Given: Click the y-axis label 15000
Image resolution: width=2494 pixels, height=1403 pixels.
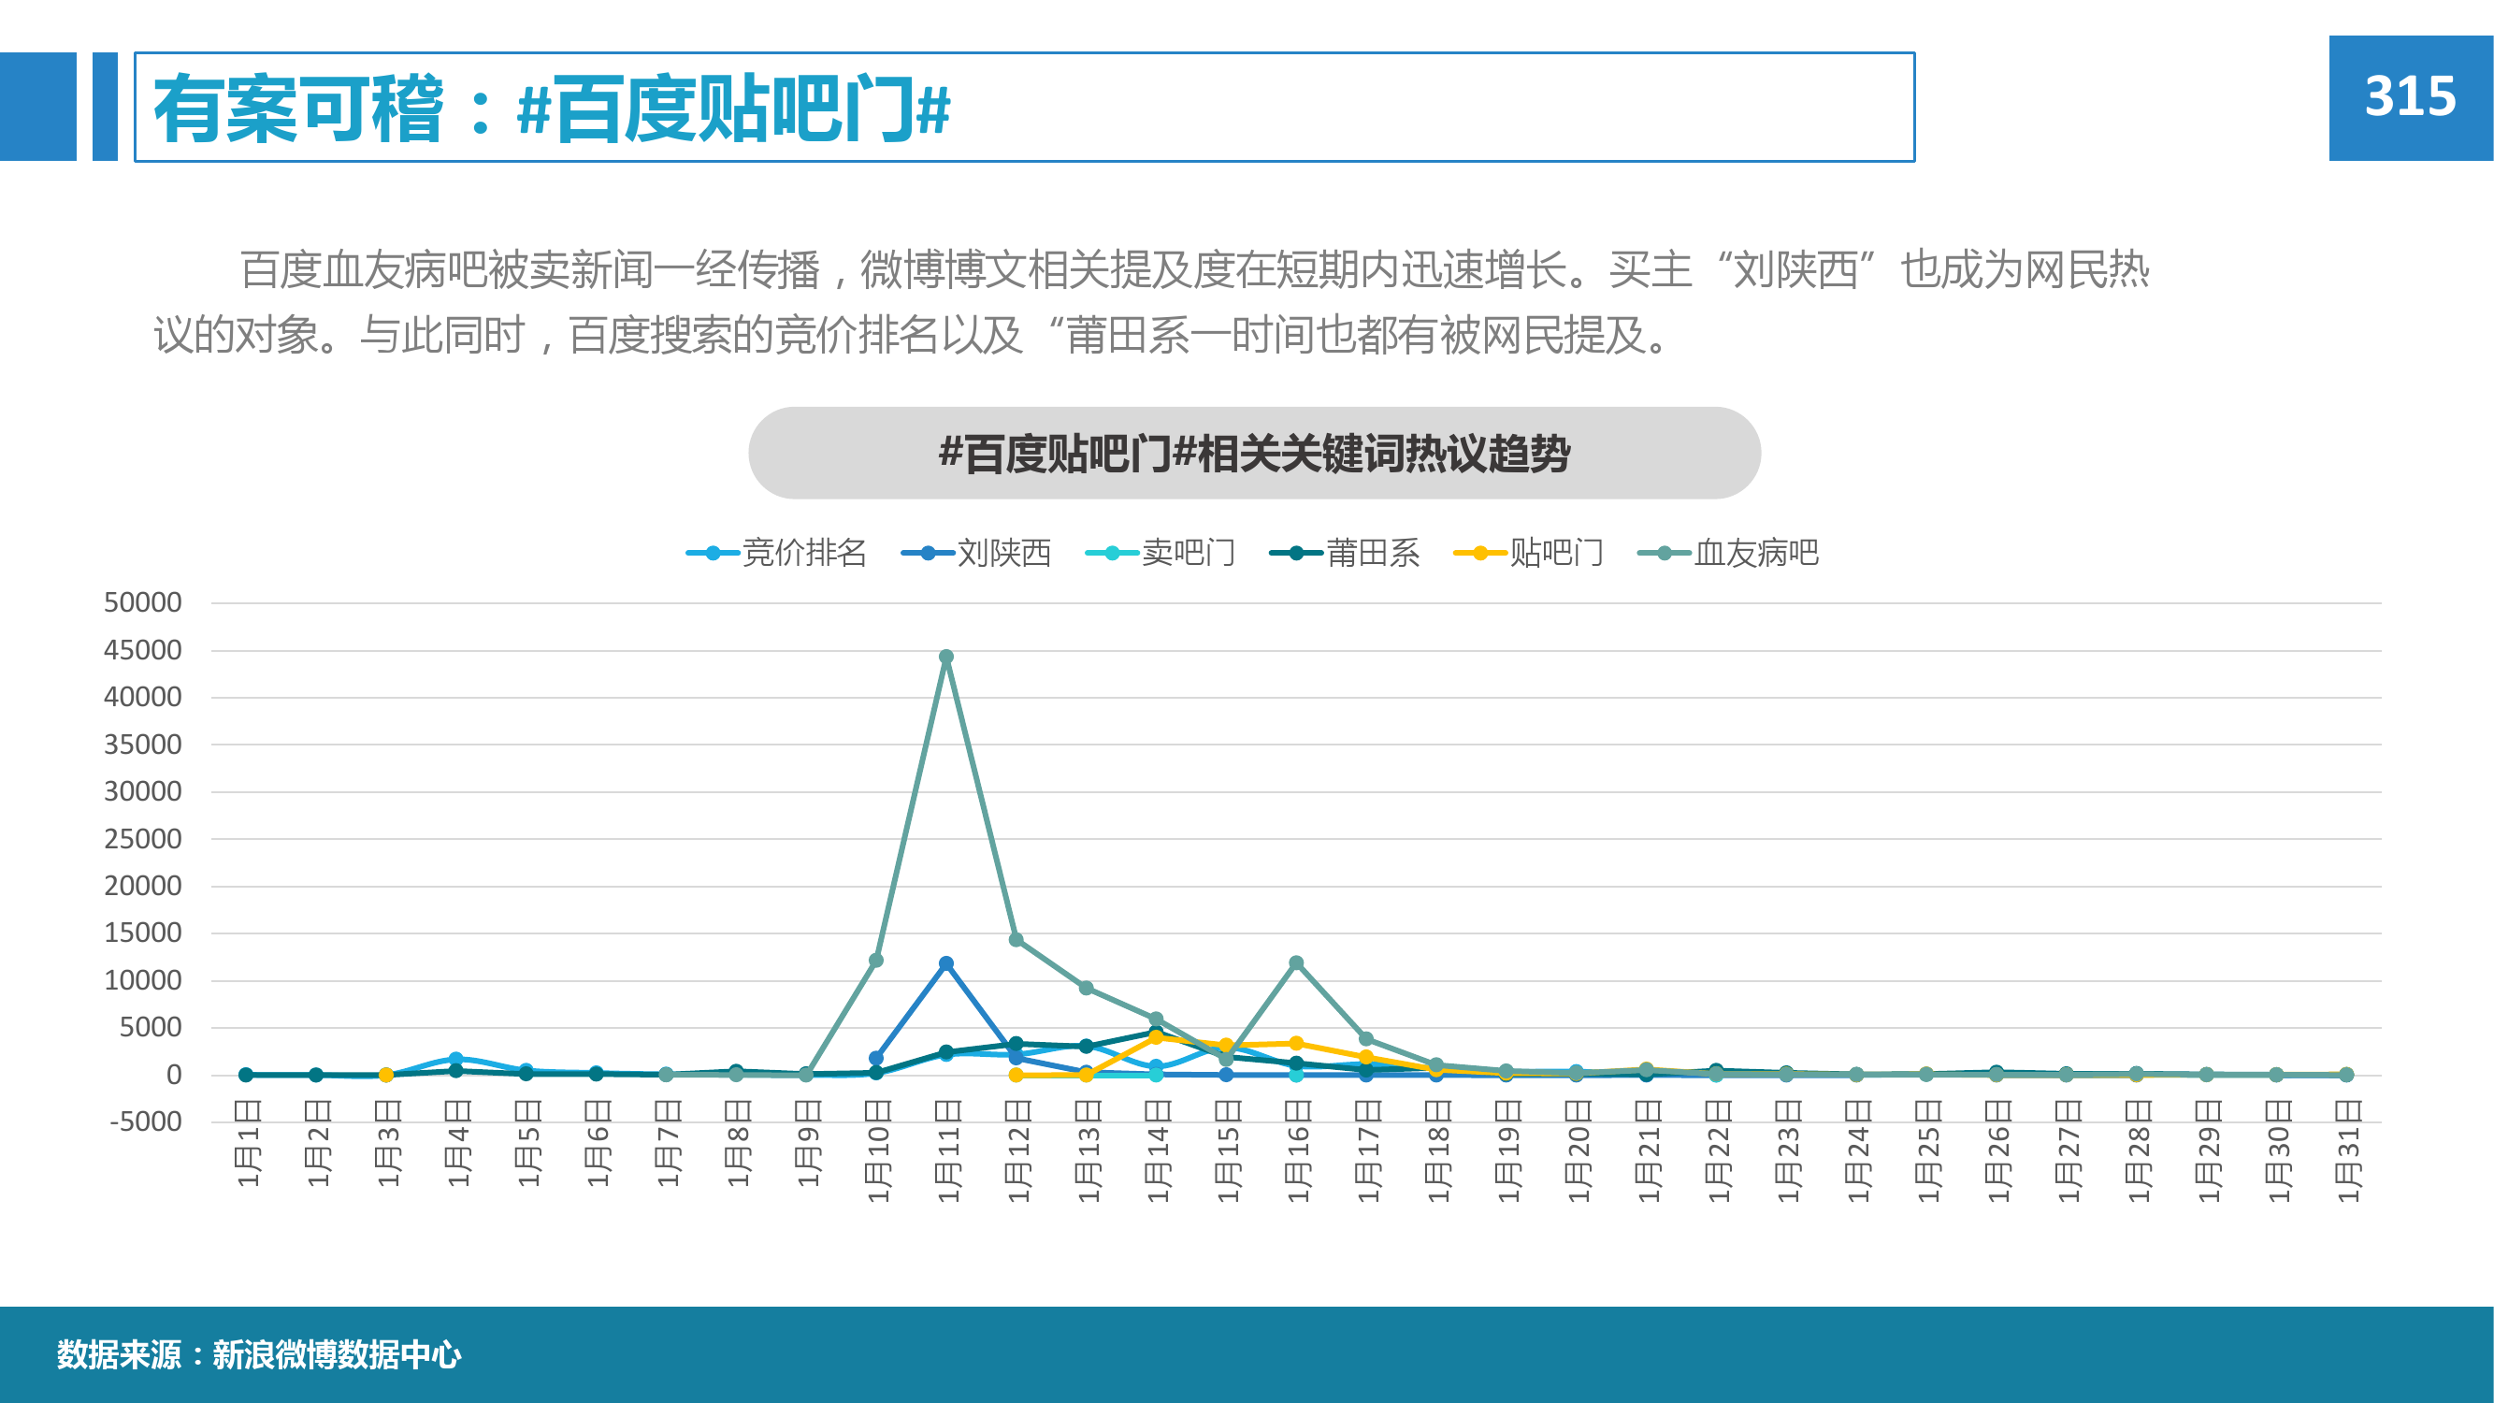Looking at the screenshot, I should point(142,933).
